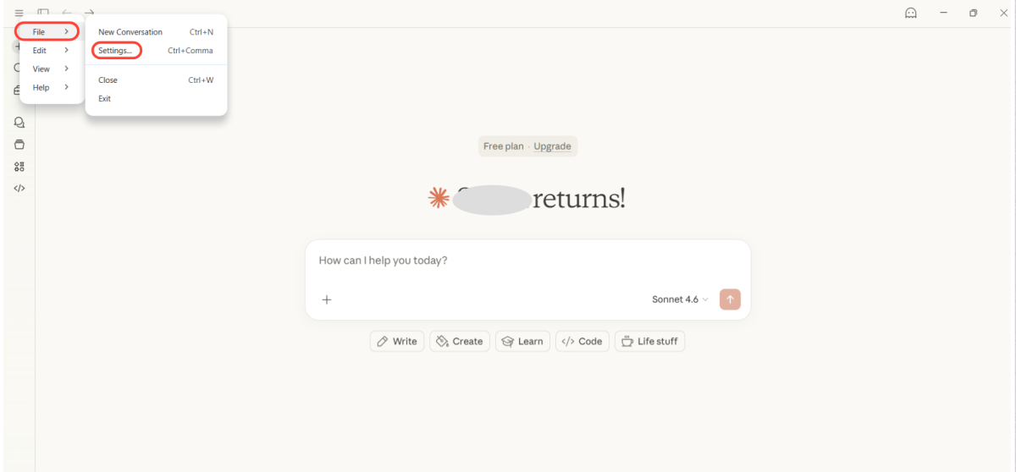Click the Upgrade link

point(552,146)
